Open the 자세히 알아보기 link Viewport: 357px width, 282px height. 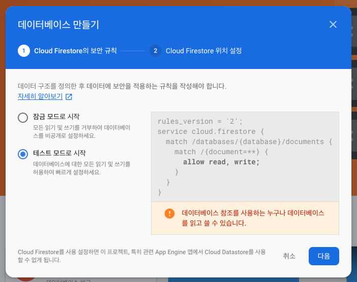(40, 96)
